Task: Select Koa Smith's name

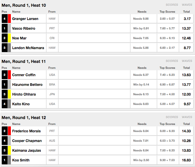Action: (21, 160)
